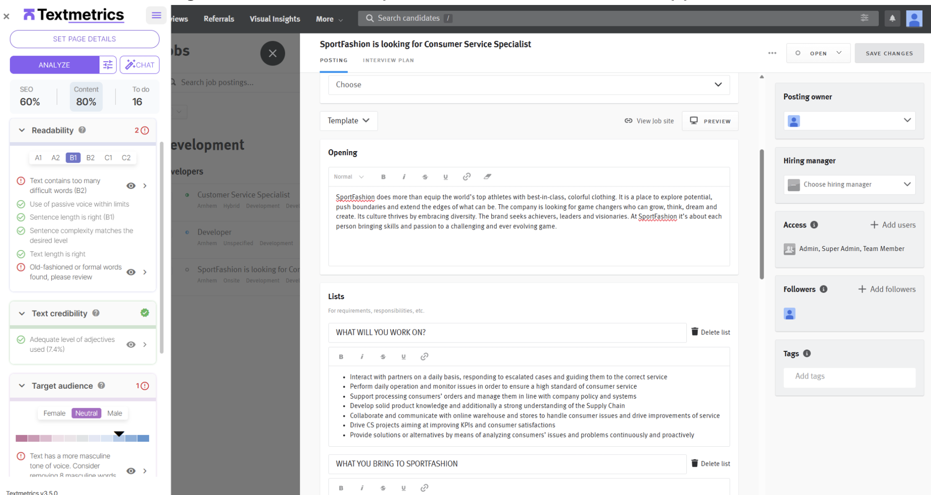Clear formatting in Opening editor
This screenshot has width=931, height=495.
pyautogui.click(x=487, y=176)
